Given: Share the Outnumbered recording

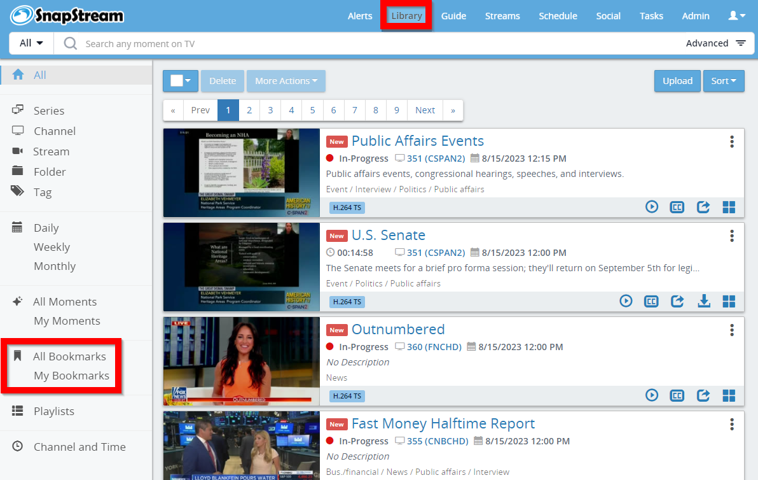Looking at the screenshot, I should coord(703,395).
